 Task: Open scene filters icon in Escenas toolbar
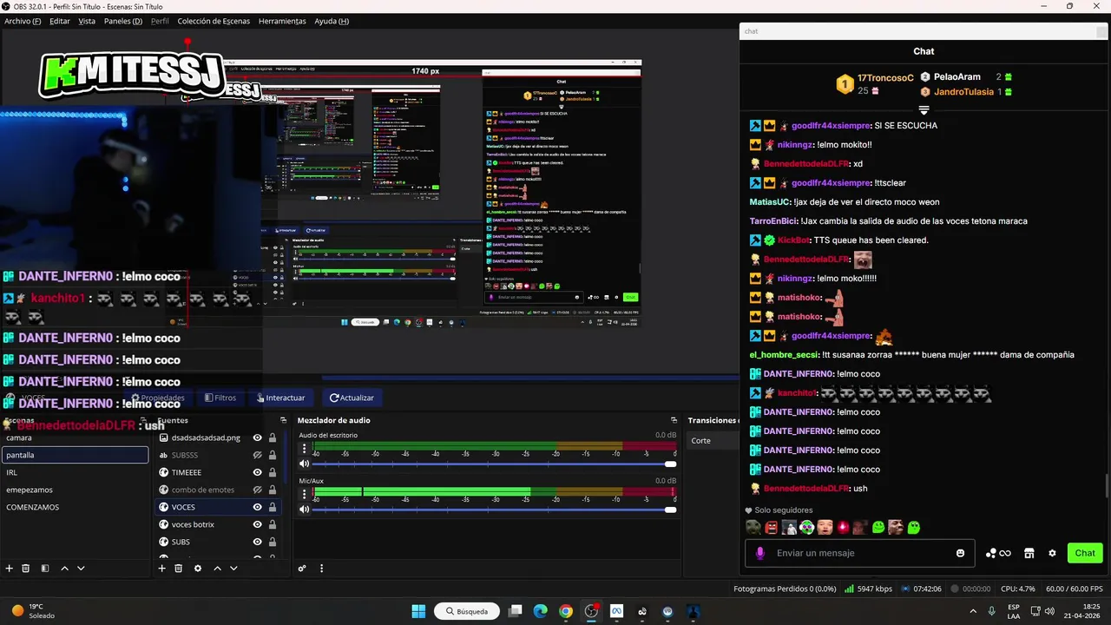(x=45, y=569)
